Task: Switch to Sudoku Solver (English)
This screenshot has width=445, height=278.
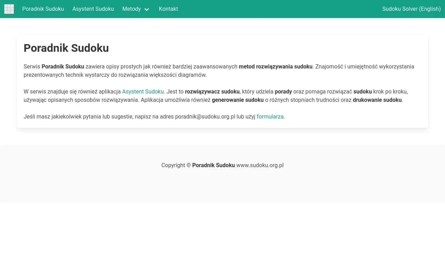Action: coord(411,9)
